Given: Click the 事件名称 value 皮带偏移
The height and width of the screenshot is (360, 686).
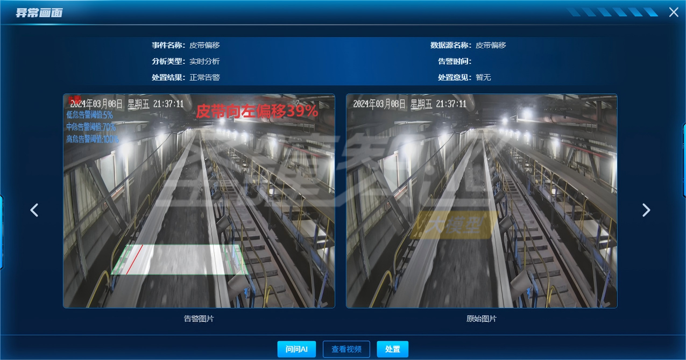Looking at the screenshot, I should tap(204, 45).
